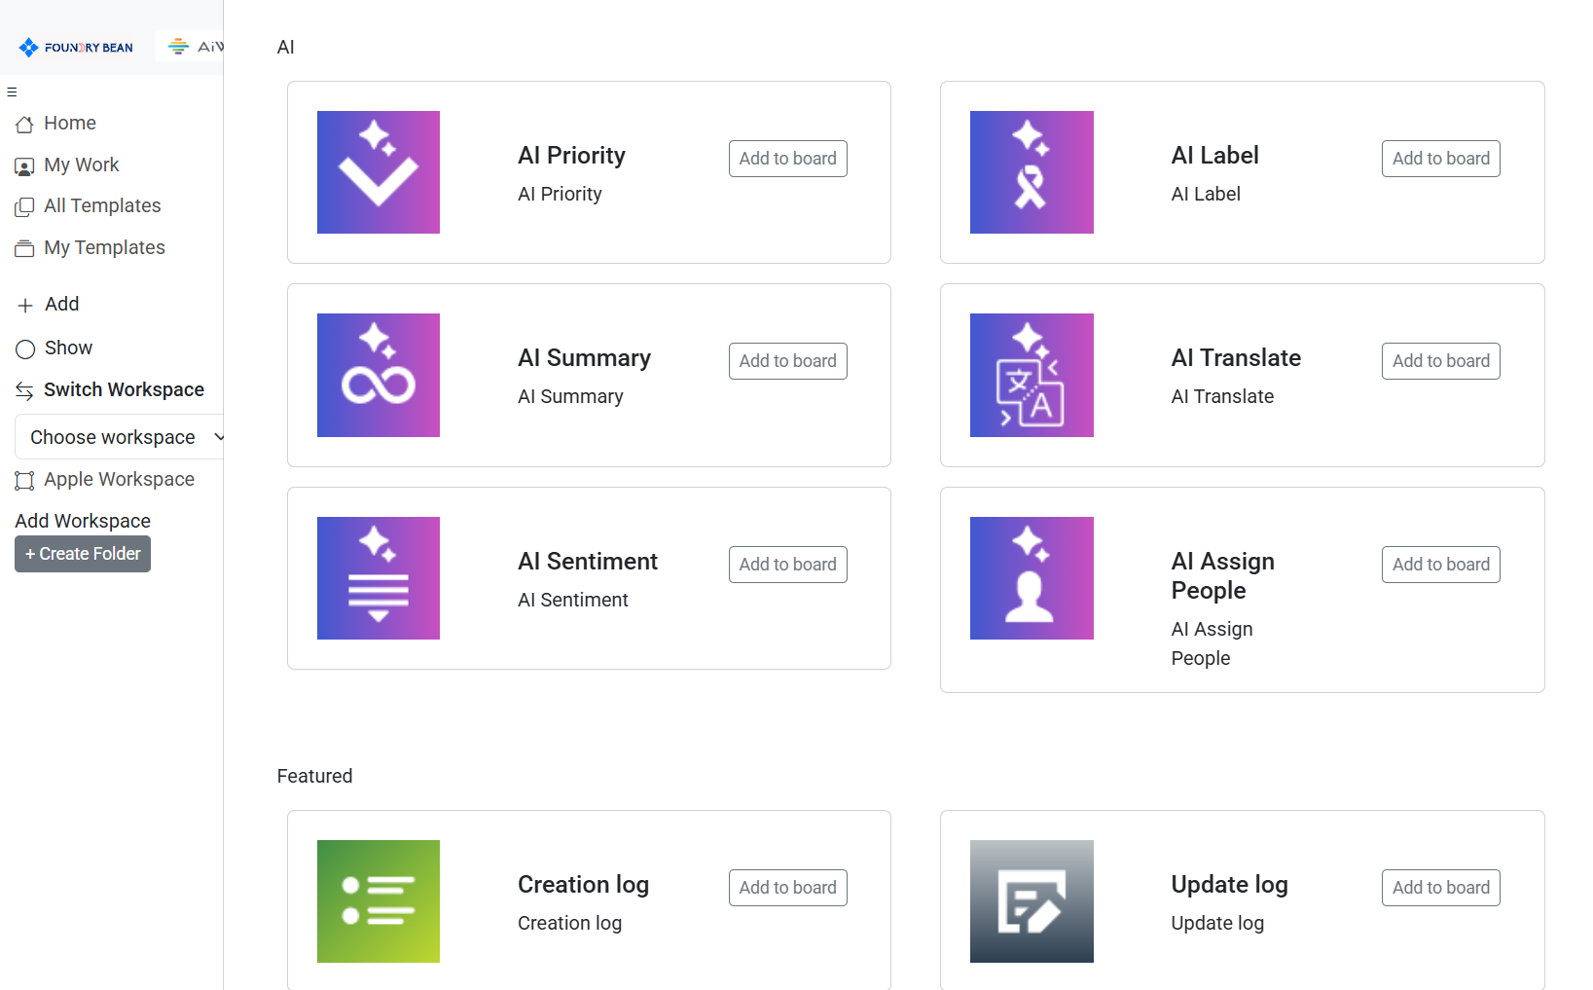This screenshot has width=1593, height=990.
Task: Click the AI Priority checkmark icon
Action: [379, 172]
